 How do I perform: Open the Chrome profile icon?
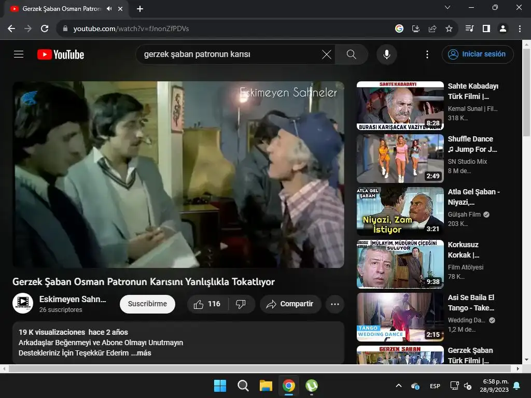pyautogui.click(x=503, y=29)
